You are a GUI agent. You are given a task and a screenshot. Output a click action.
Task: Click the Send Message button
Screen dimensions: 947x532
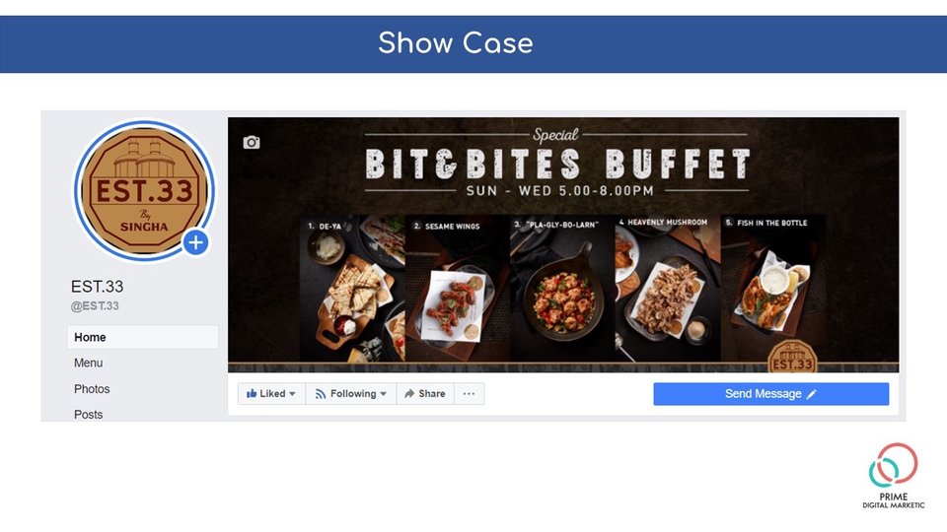tap(770, 394)
